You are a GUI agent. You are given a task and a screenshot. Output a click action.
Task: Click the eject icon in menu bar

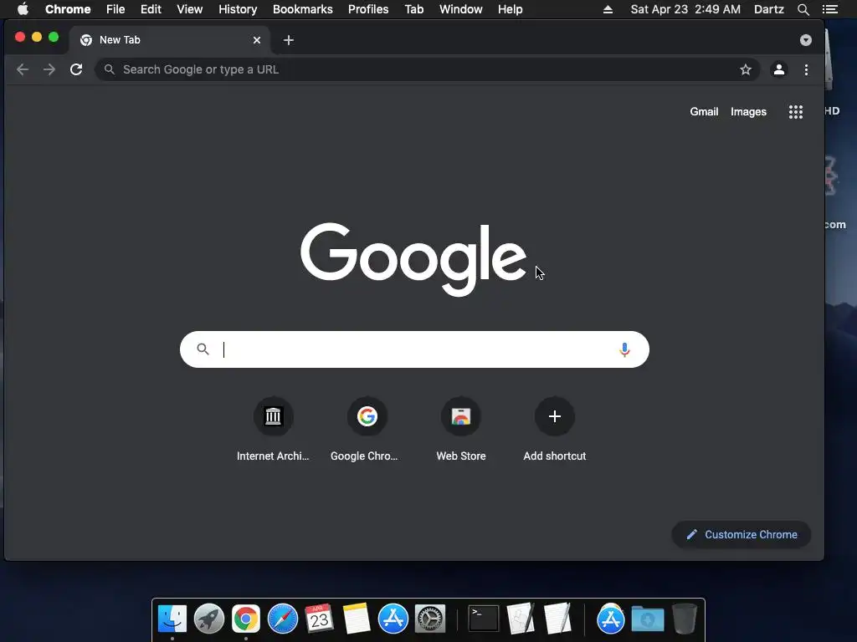tap(608, 9)
